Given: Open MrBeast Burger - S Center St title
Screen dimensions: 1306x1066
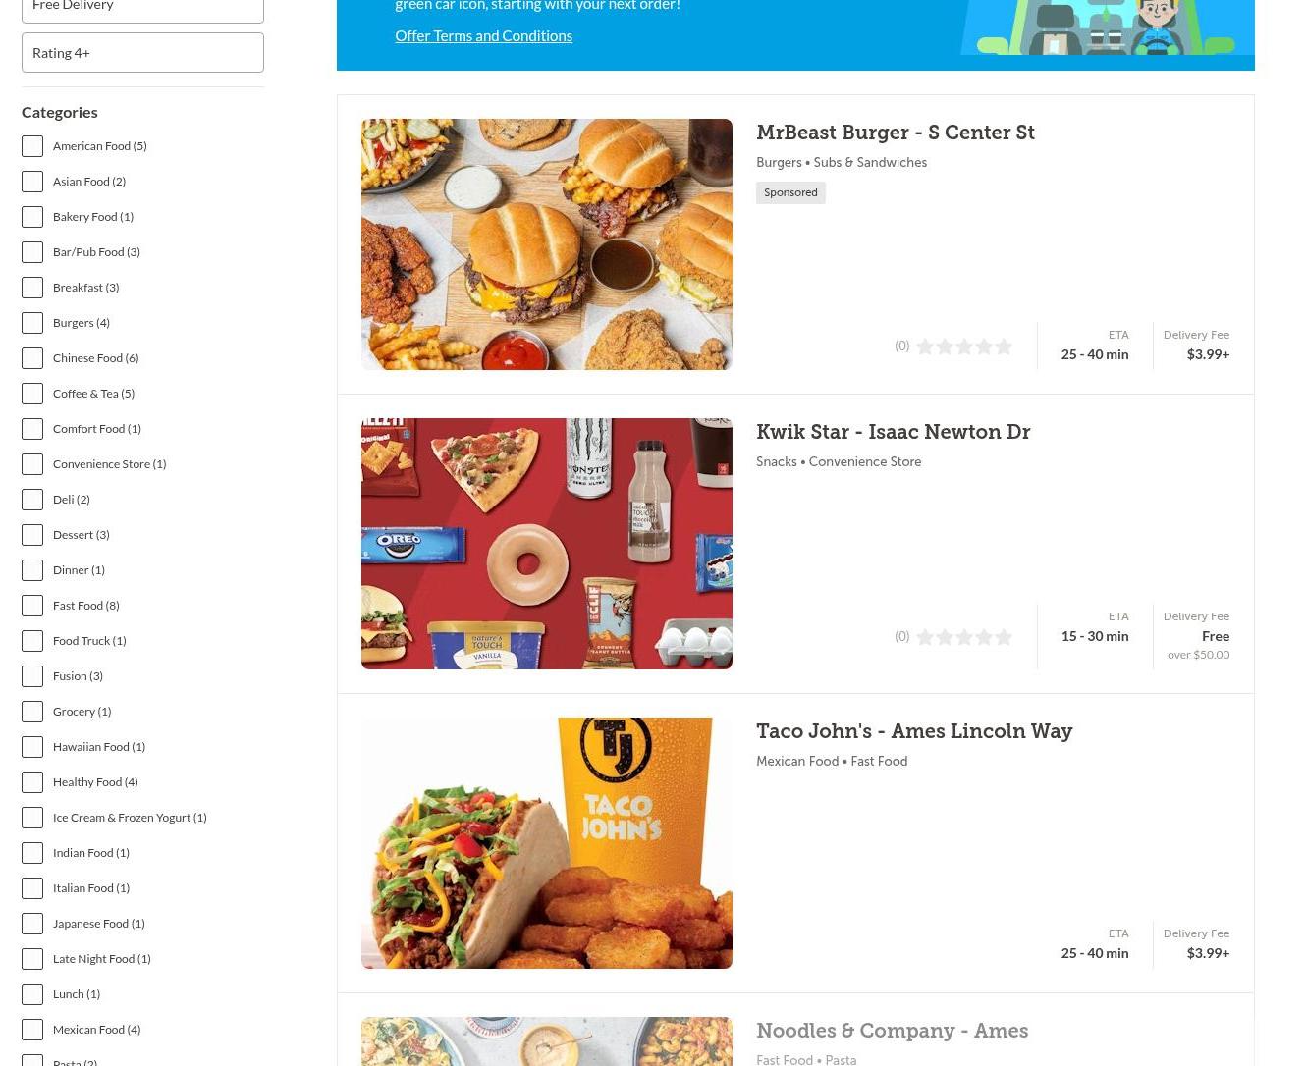Looking at the screenshot, I should point(896,133).
